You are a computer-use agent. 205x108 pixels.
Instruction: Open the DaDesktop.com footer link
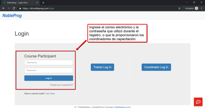pos(122,107)
